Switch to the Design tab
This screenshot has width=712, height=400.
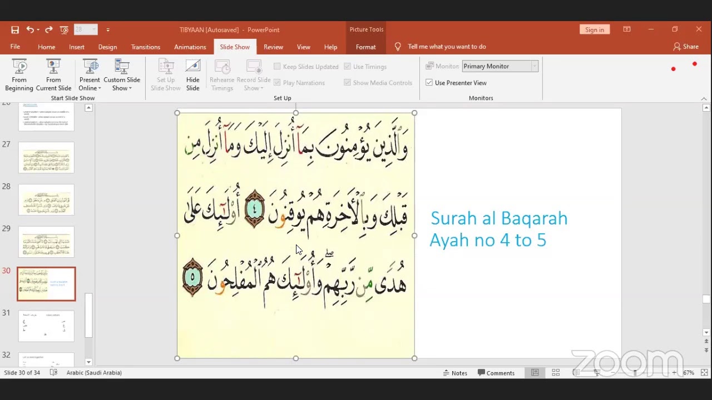[107, 47]
